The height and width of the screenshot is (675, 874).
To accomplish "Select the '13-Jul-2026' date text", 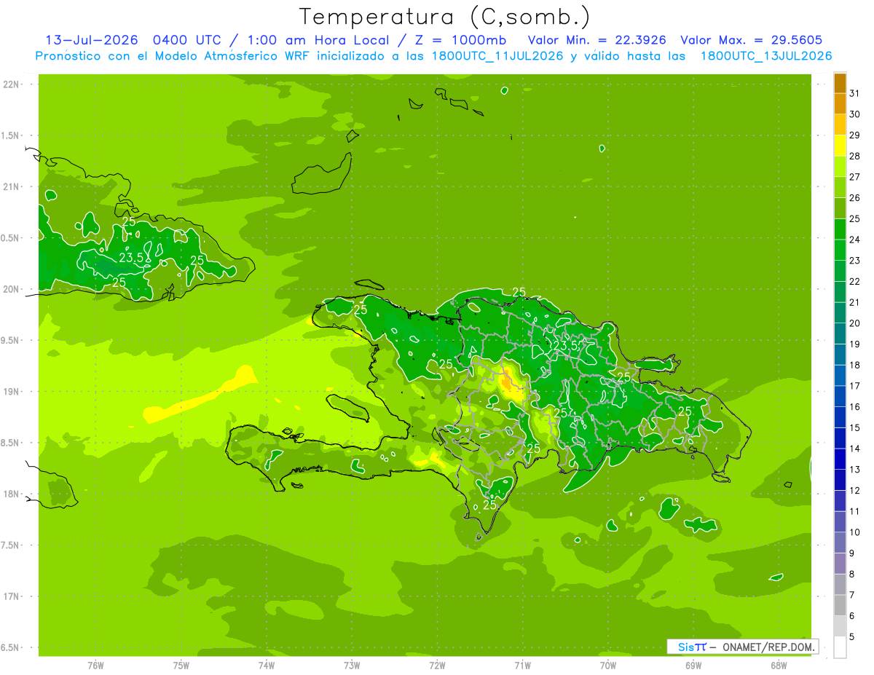I will (x=93, y=40).
